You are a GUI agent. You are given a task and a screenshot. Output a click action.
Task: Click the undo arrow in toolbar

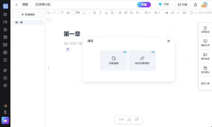(48, 13)
